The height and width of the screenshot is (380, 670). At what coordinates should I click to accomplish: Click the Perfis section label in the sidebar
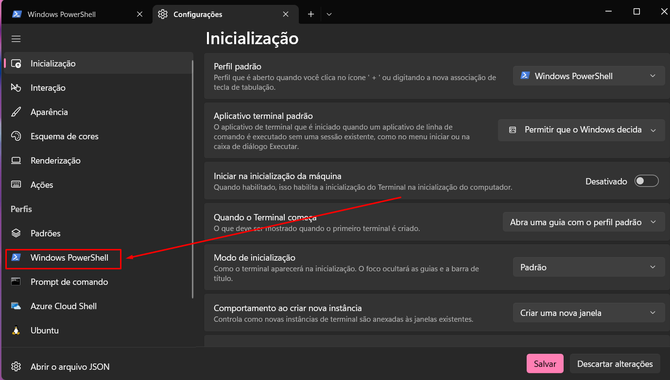(x=21, y=209)
